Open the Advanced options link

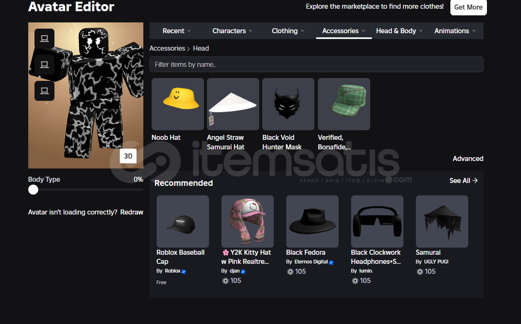(x=468, y=158)
